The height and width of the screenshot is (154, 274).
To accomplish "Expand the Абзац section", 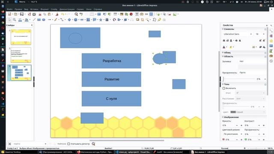I will [223, 52].
